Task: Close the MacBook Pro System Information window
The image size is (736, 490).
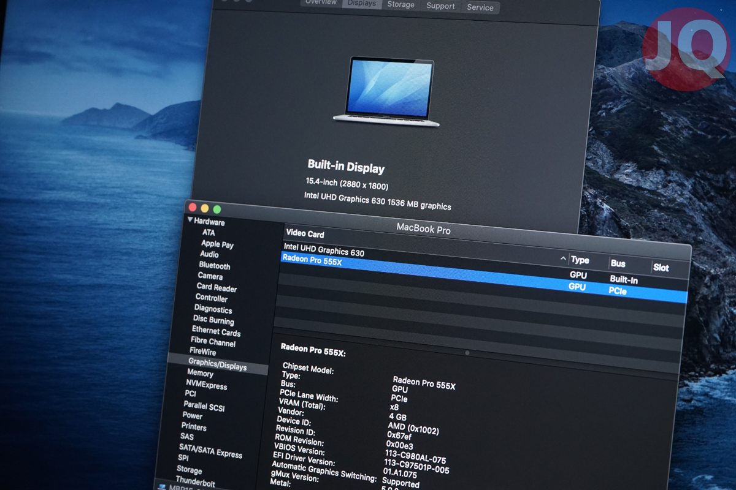Action: [193, 207]
